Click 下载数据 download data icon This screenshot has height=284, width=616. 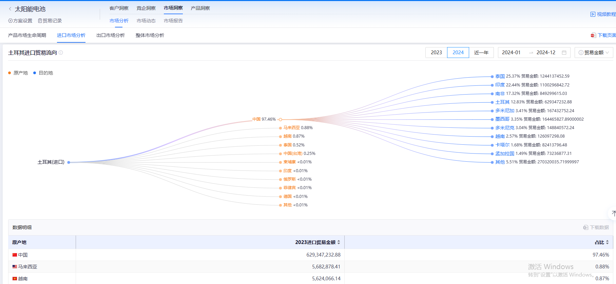coord(586,227)
